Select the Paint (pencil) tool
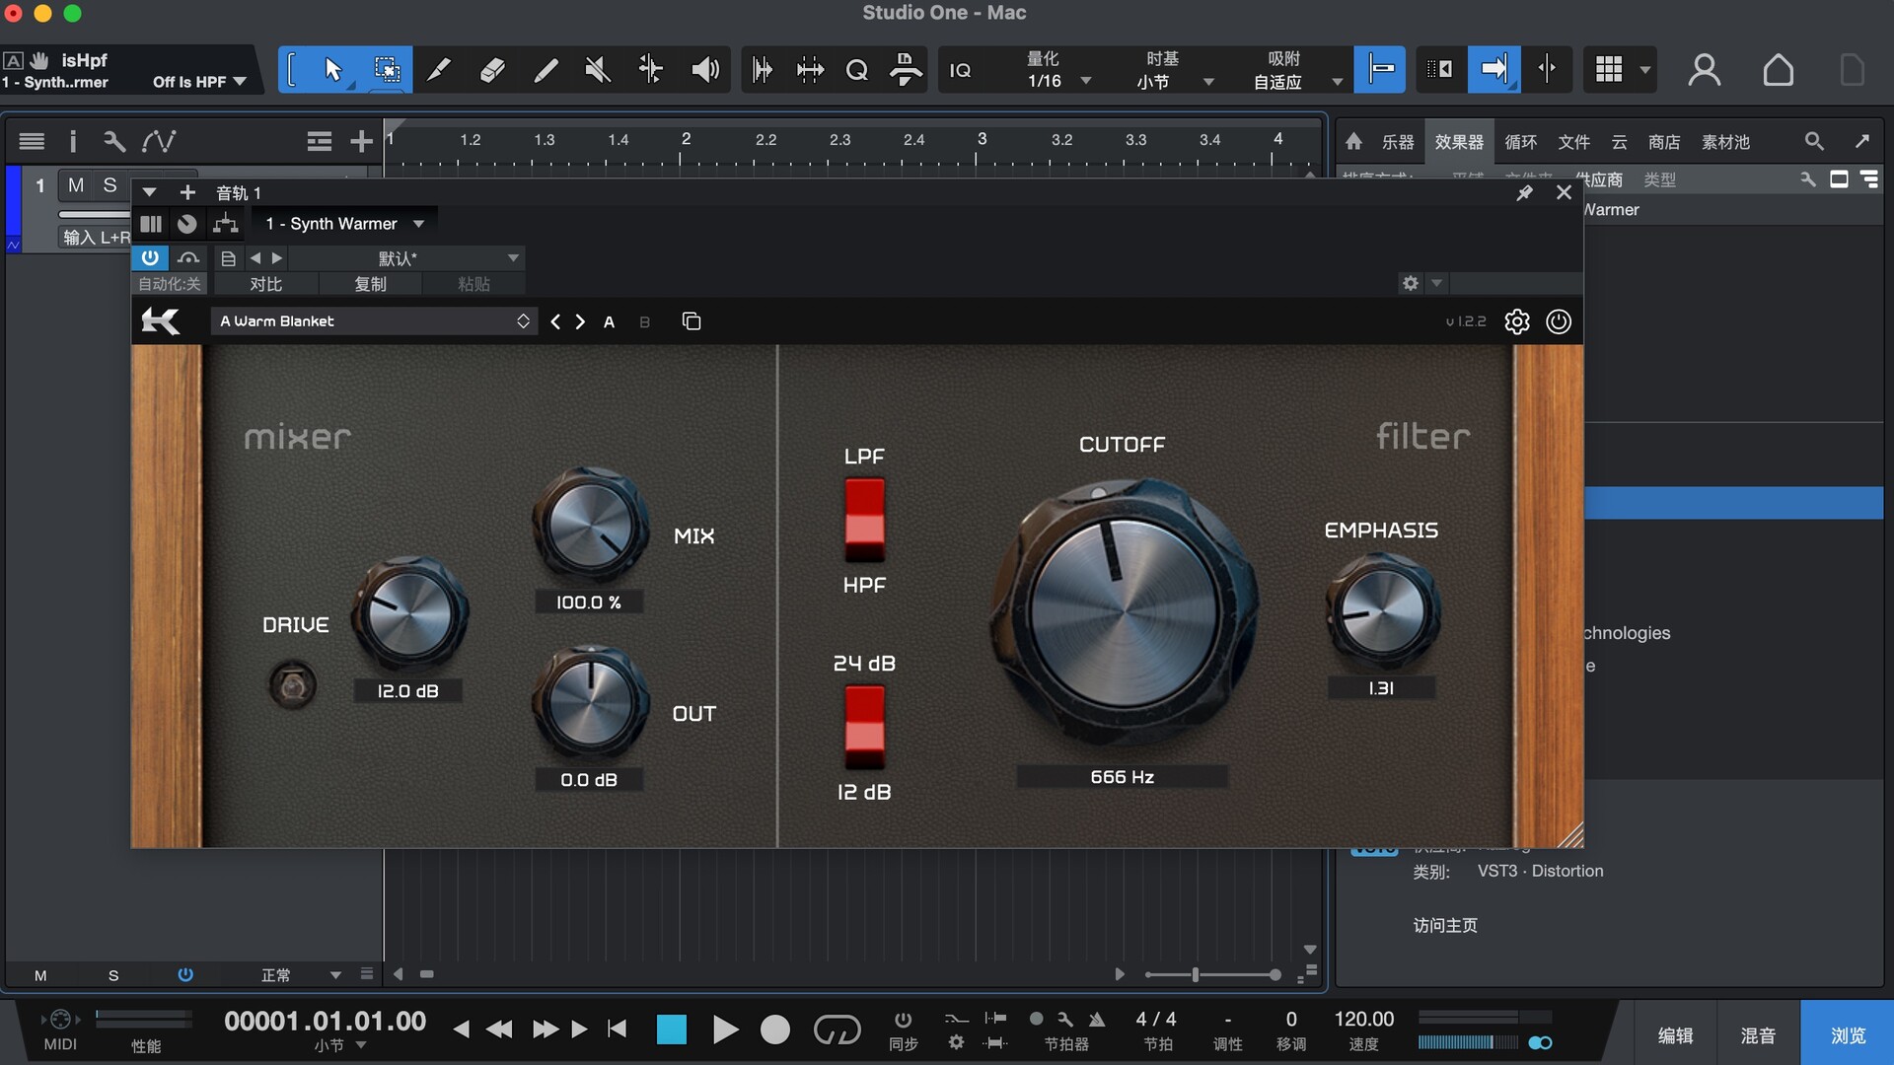Viewport: 1894px width, 1065px height. point(545,70)
